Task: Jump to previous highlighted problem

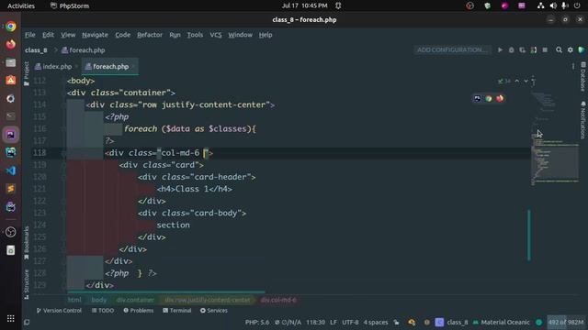Action: click(517, 81)
